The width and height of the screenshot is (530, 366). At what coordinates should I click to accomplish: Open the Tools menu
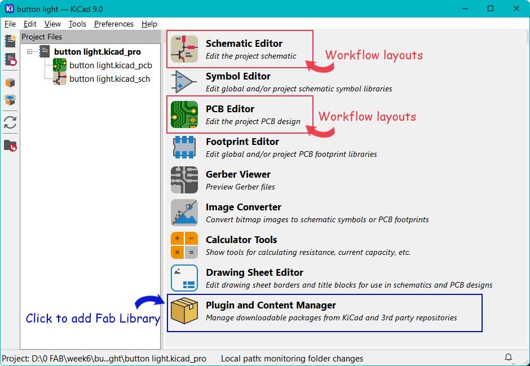click(77, 24)
